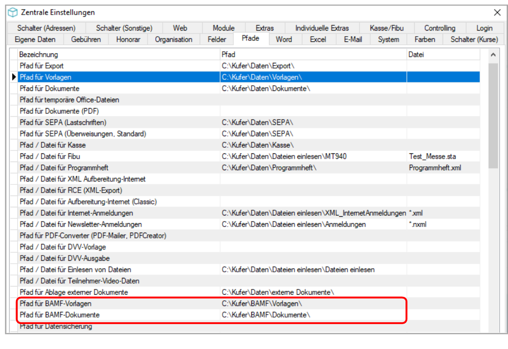
Task: Click the active Pfade tab
Action: click(251, 39)
